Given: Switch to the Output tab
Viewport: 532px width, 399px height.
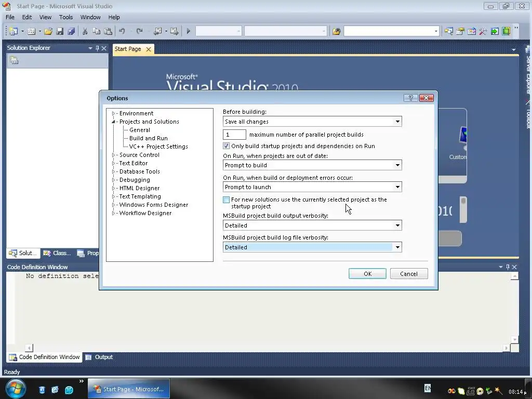Looking at the screenshot, I should tap(99, 357).
